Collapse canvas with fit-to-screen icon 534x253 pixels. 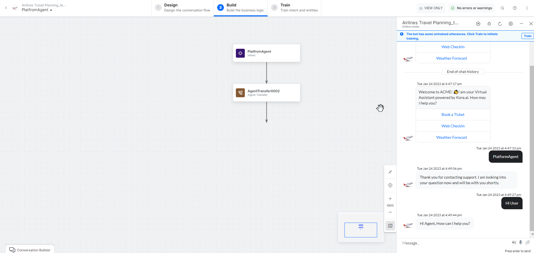pos(390,172)
